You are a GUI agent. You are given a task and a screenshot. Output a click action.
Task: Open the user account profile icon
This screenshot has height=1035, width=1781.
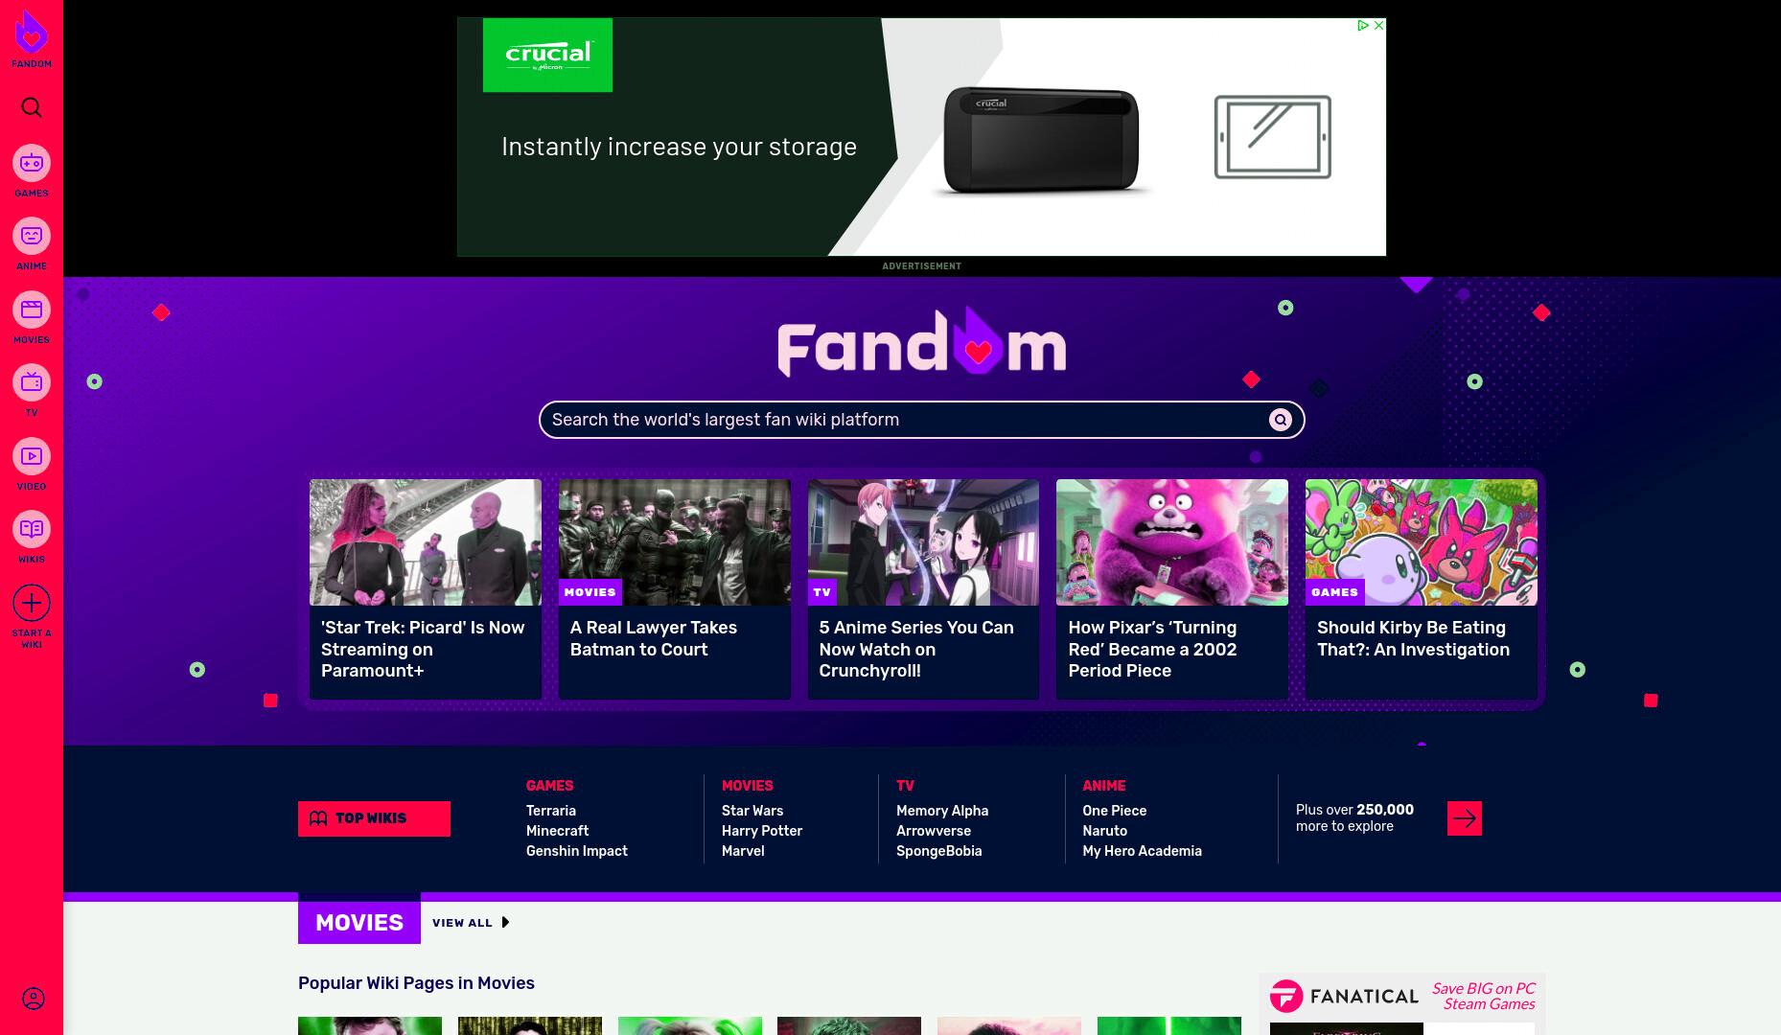[x=33, y=999]
